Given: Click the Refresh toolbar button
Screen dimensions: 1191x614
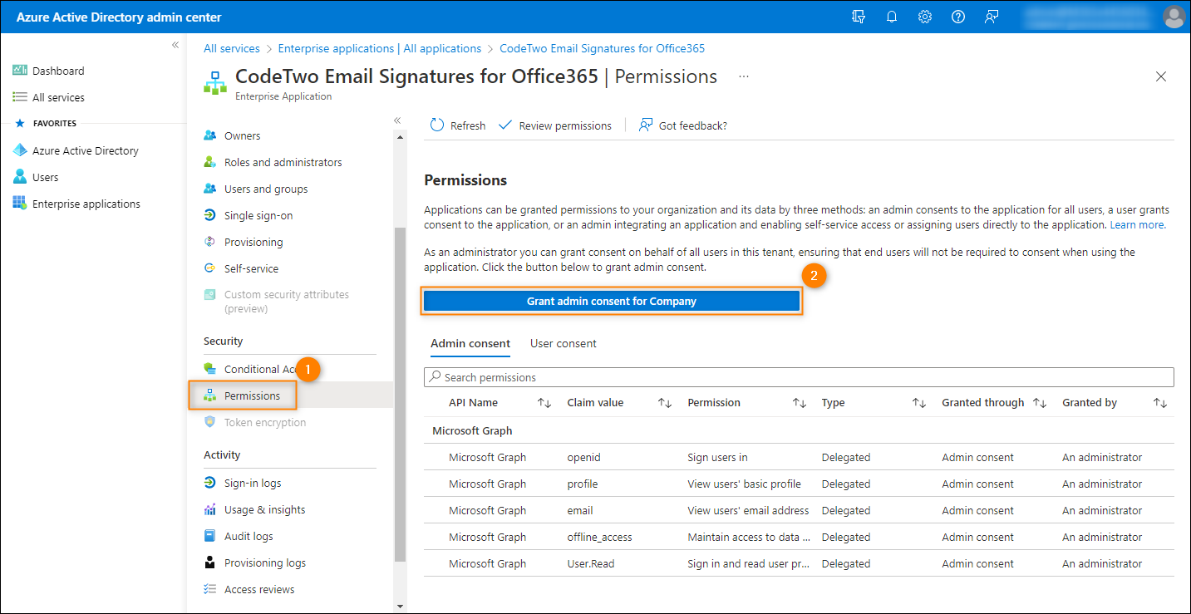Looking at the screenshot, I should [458, 125].
